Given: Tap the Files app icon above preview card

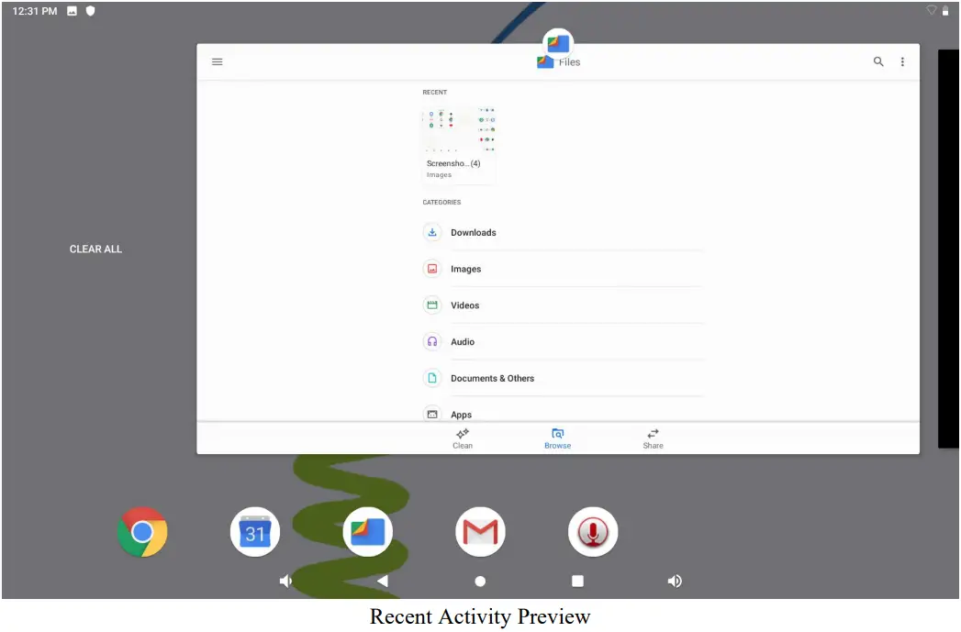Looking at the screenshot, I should point(558,43).
